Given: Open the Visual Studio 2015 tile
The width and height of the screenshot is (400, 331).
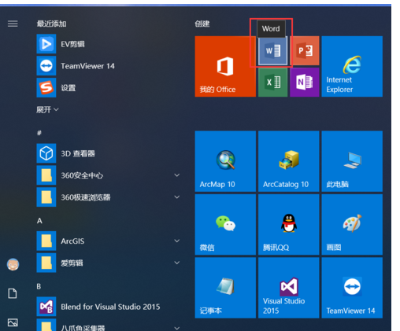Looking at the screenshot, I should pyautogui.click(x=288, y=288).
